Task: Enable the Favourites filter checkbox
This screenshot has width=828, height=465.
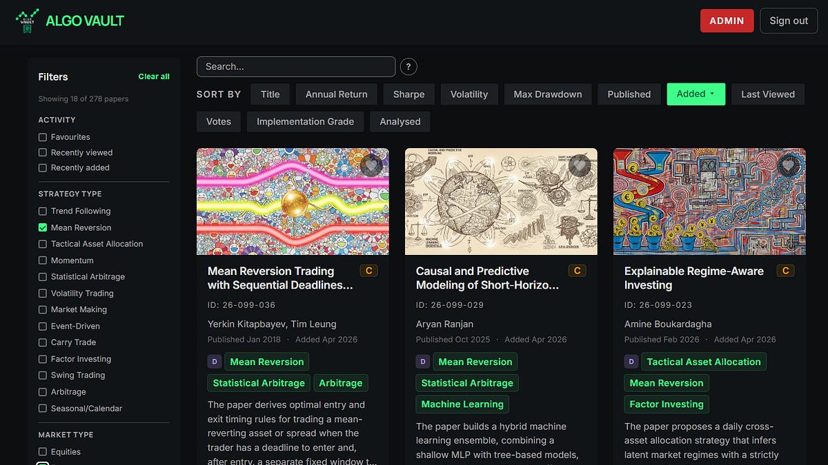Action: point(43,137)
